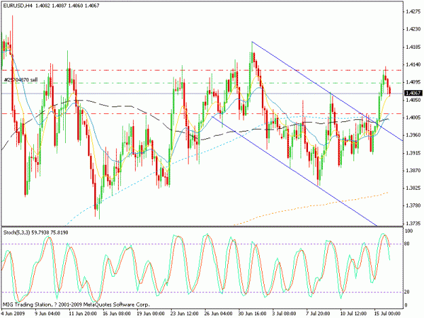Click the '15 Jul 00:00' time label
Image resolution: width=424 pixels, height=318 pixels.
pyautogui.click(x=387, y=313)
